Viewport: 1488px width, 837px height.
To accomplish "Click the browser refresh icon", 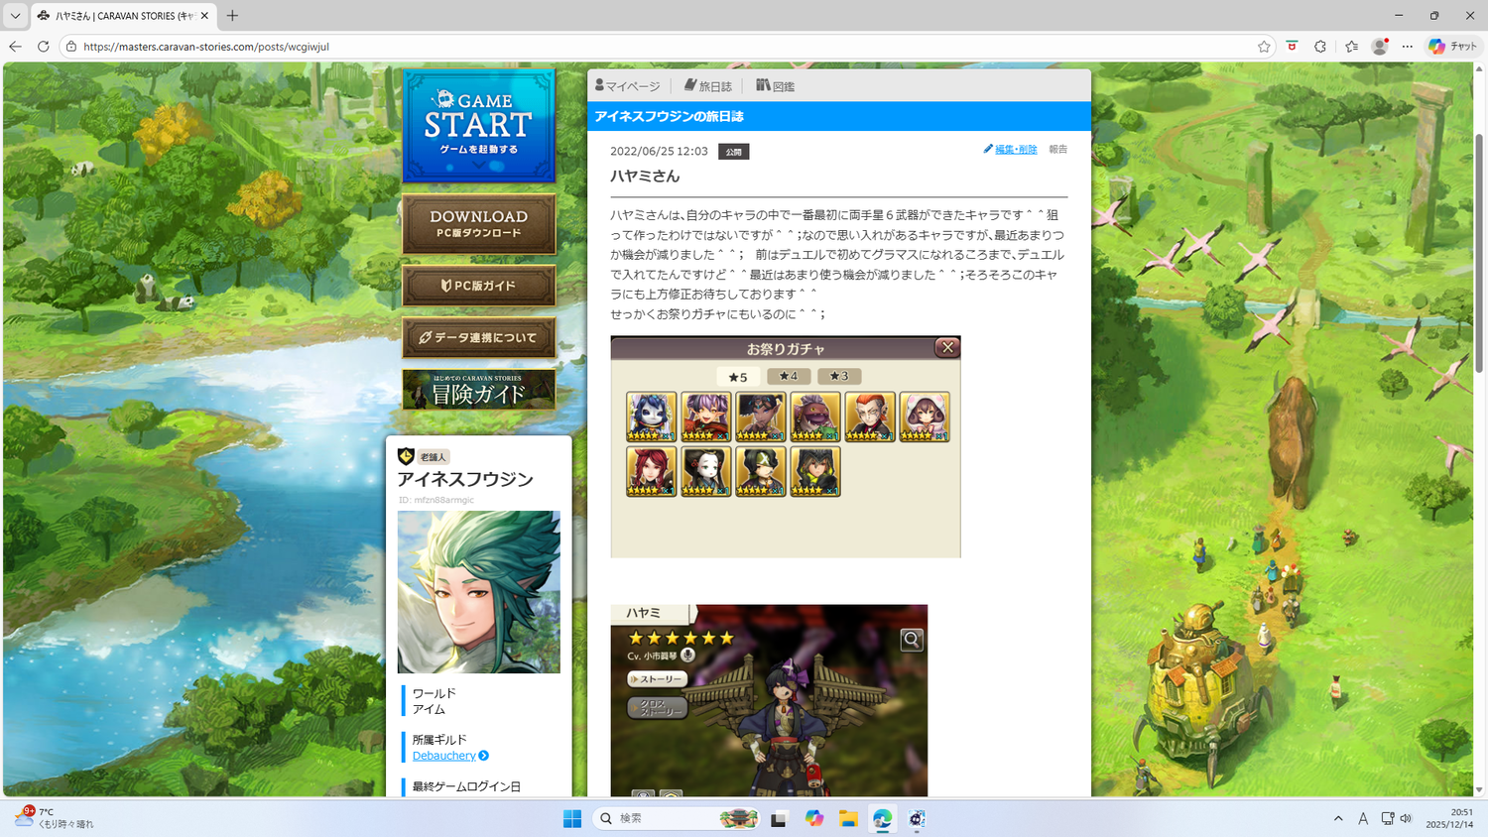I will point(43,47).
